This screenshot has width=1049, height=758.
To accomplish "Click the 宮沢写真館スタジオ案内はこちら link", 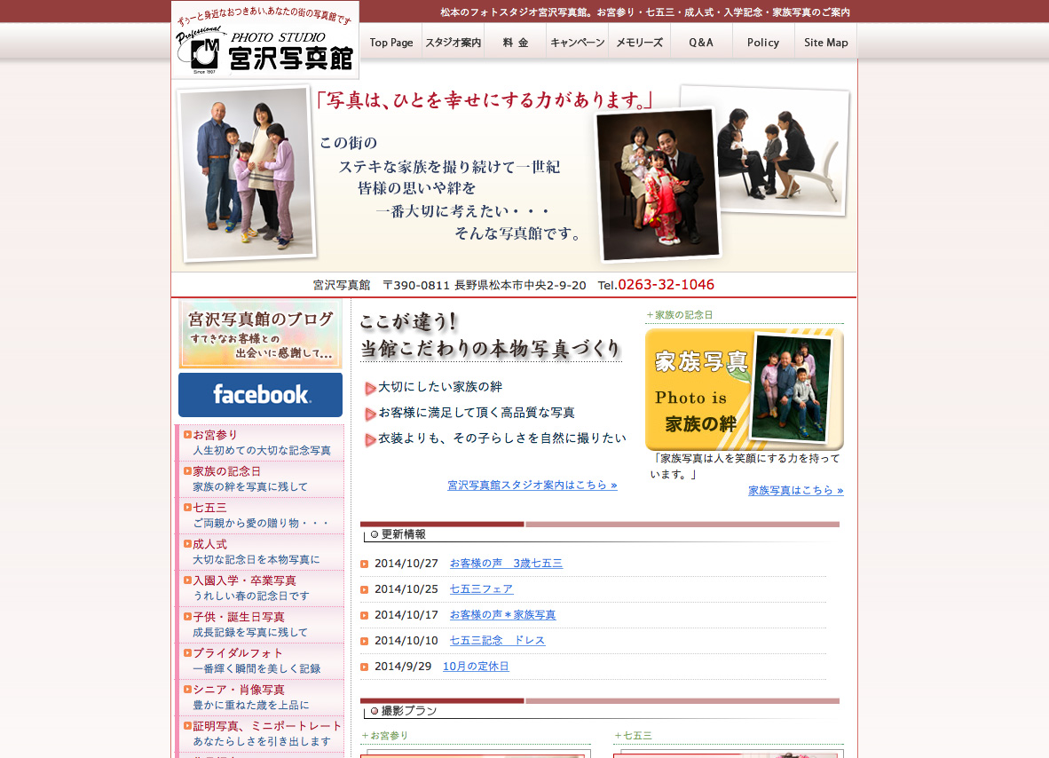I will pyautogui.click(x=532, y=486).
